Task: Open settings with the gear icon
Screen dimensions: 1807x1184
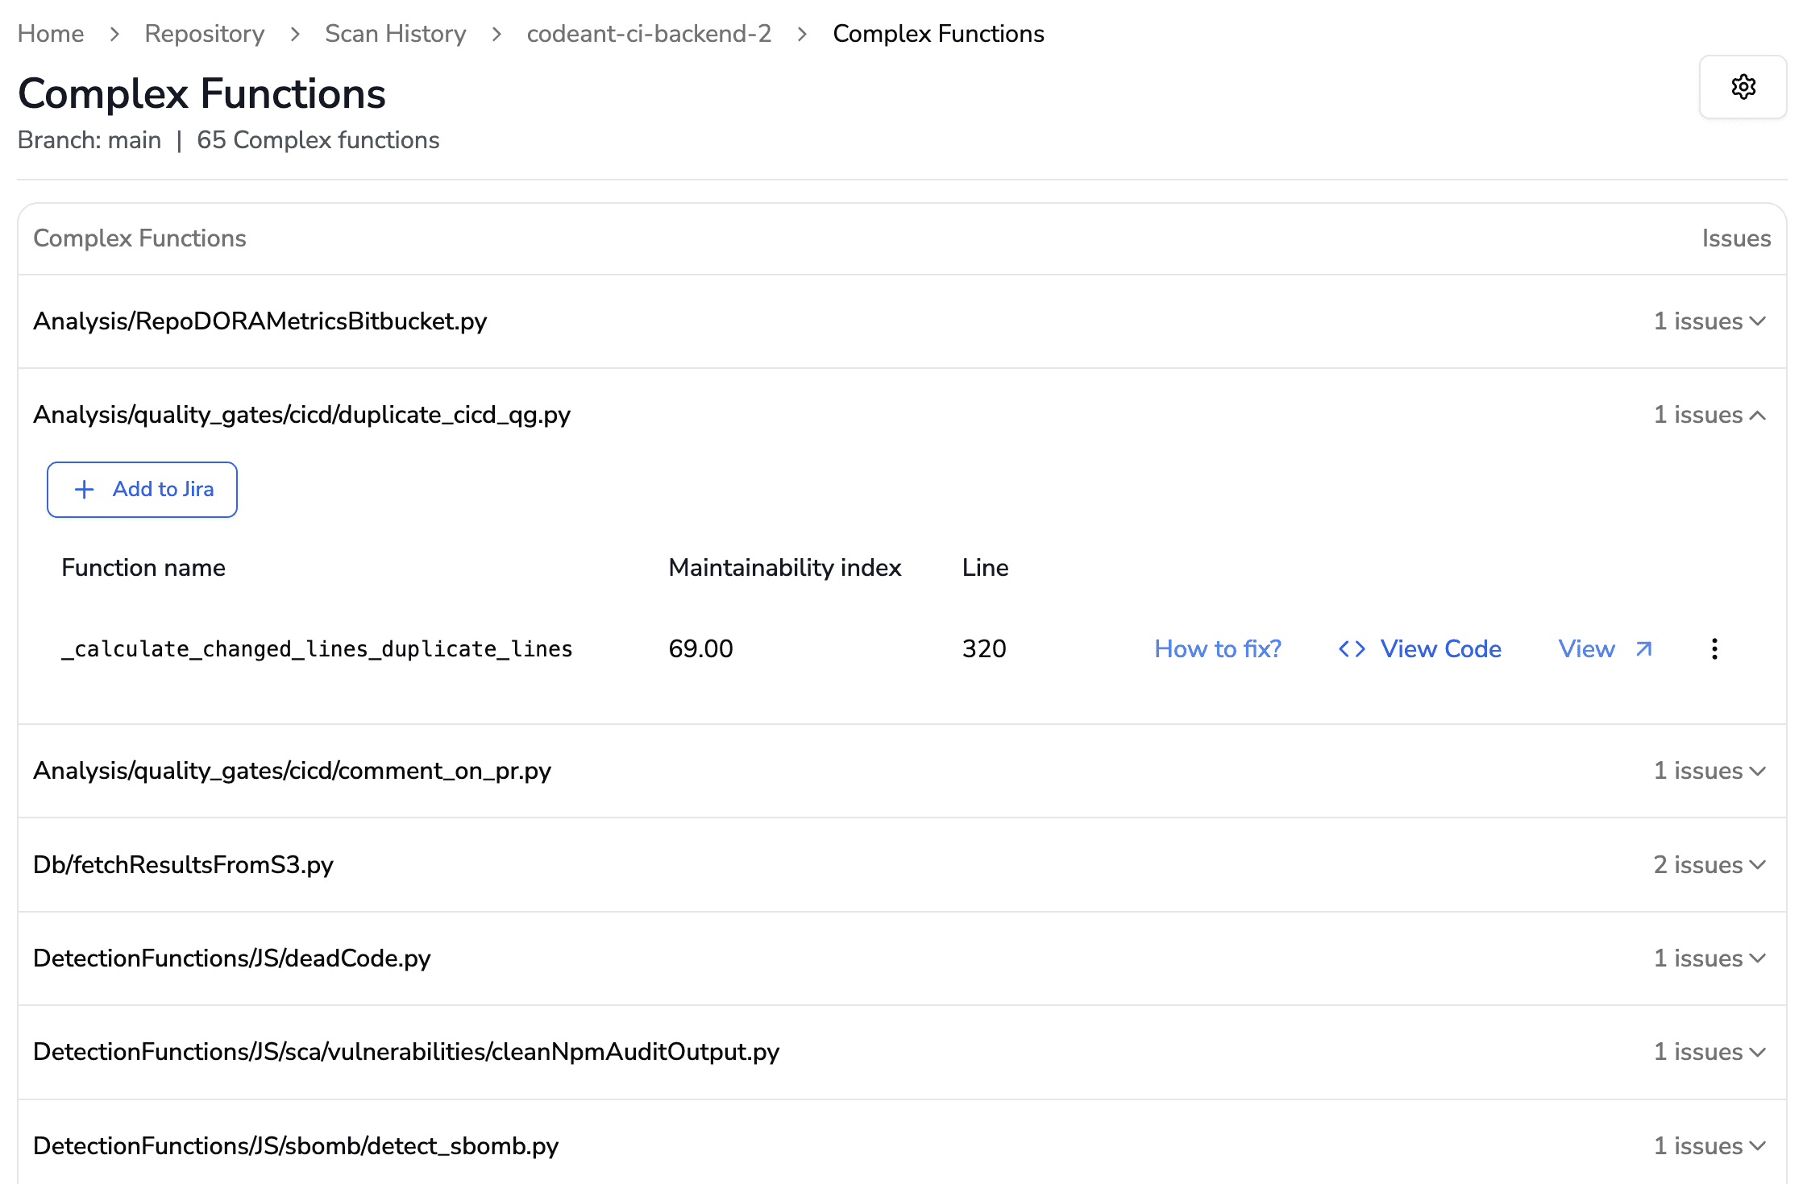Action: (1743, 87)
